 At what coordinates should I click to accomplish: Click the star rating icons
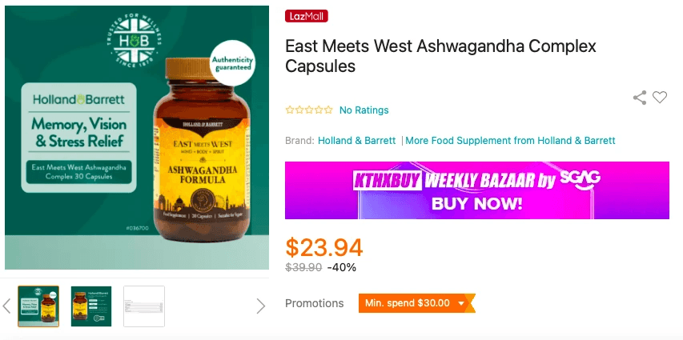click(x=309, y=110)
